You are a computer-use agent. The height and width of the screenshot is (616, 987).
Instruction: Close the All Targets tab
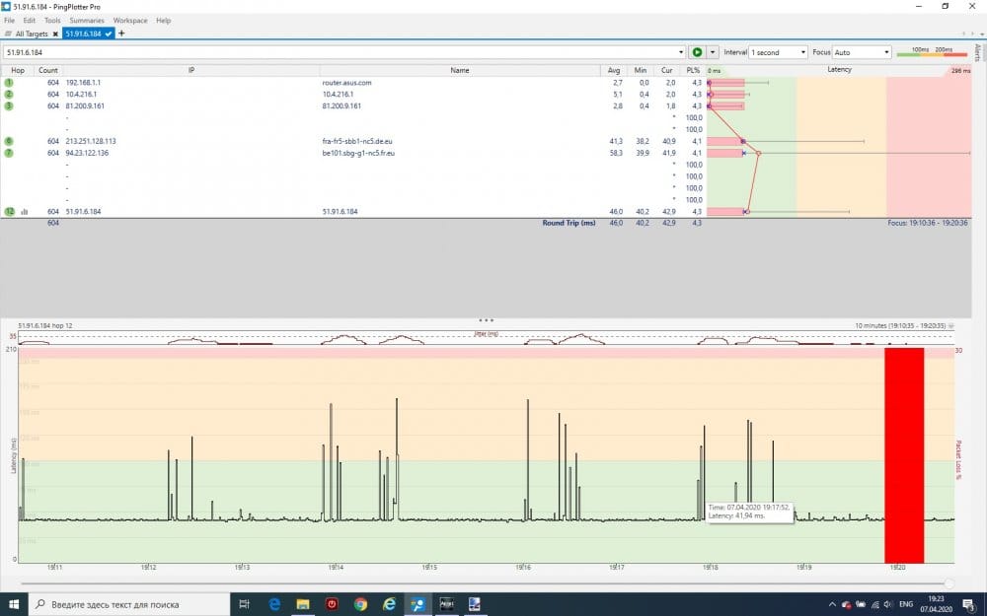pyautogui.click(x=56, y=34)
